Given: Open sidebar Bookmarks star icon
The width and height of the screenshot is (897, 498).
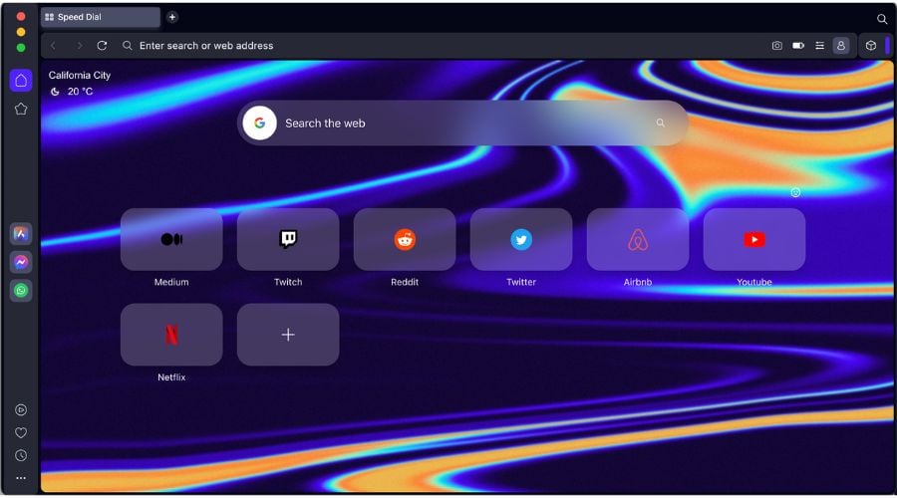Looking at the screenshot, I should click(x=21, y=109).
